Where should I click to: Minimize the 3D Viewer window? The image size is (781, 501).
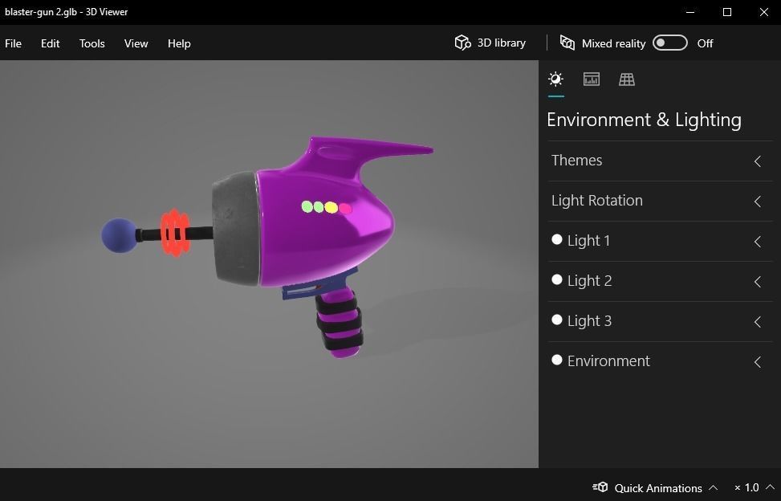pos(690,12)
